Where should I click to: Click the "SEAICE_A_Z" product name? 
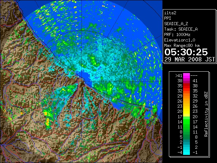[176, 24]
